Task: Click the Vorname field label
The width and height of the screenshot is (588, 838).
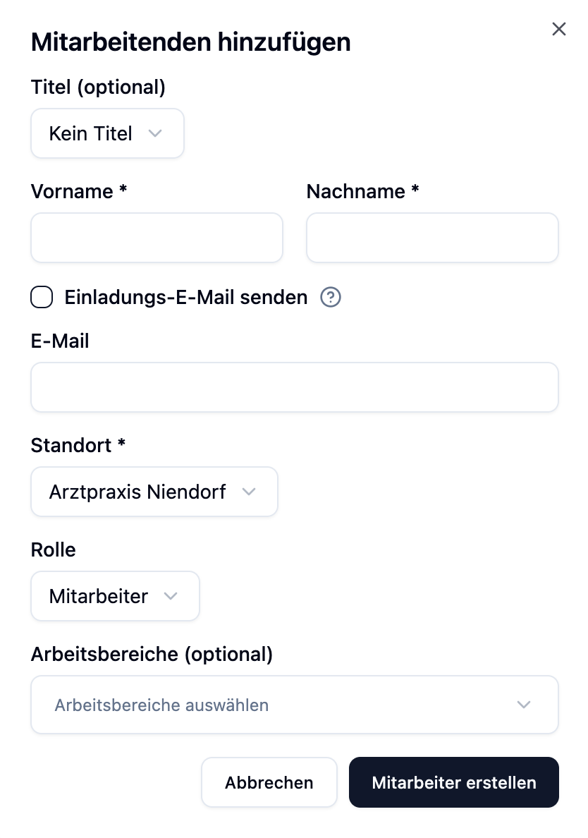Action: click(x=79, y=192)
